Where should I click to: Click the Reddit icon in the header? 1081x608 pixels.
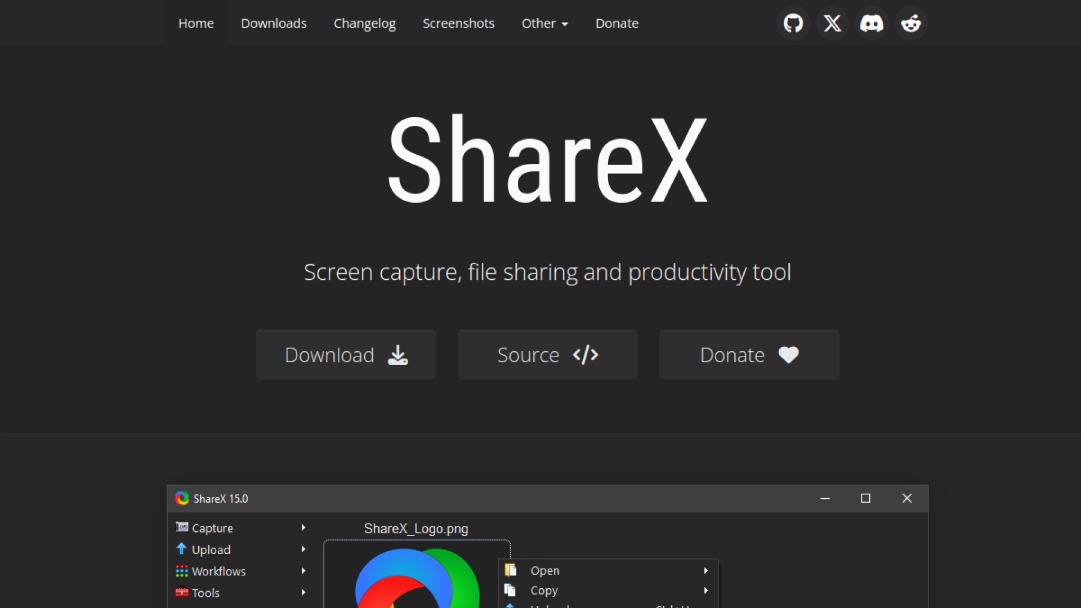(x=911, y=23)
